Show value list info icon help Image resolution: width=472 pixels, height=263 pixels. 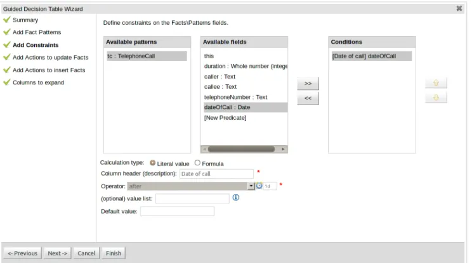(x=236, y=198)
